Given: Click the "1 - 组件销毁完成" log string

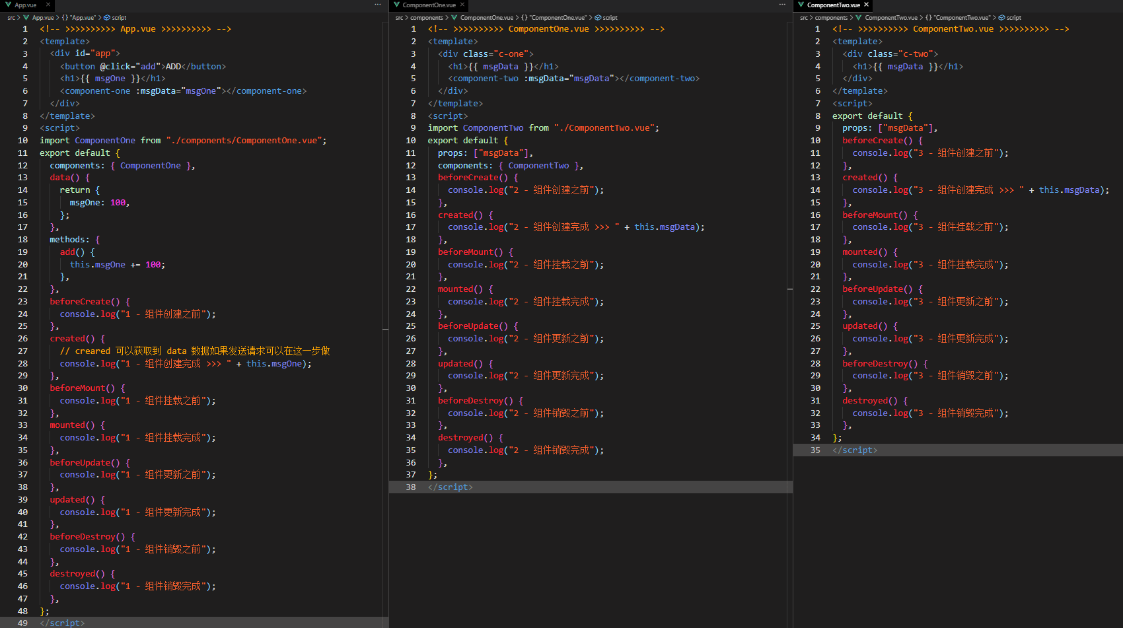Looking at the screenshot, I should click(x=163, y=586).
